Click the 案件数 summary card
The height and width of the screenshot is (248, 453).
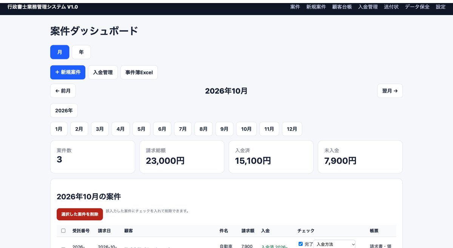[x=92, y=157]
